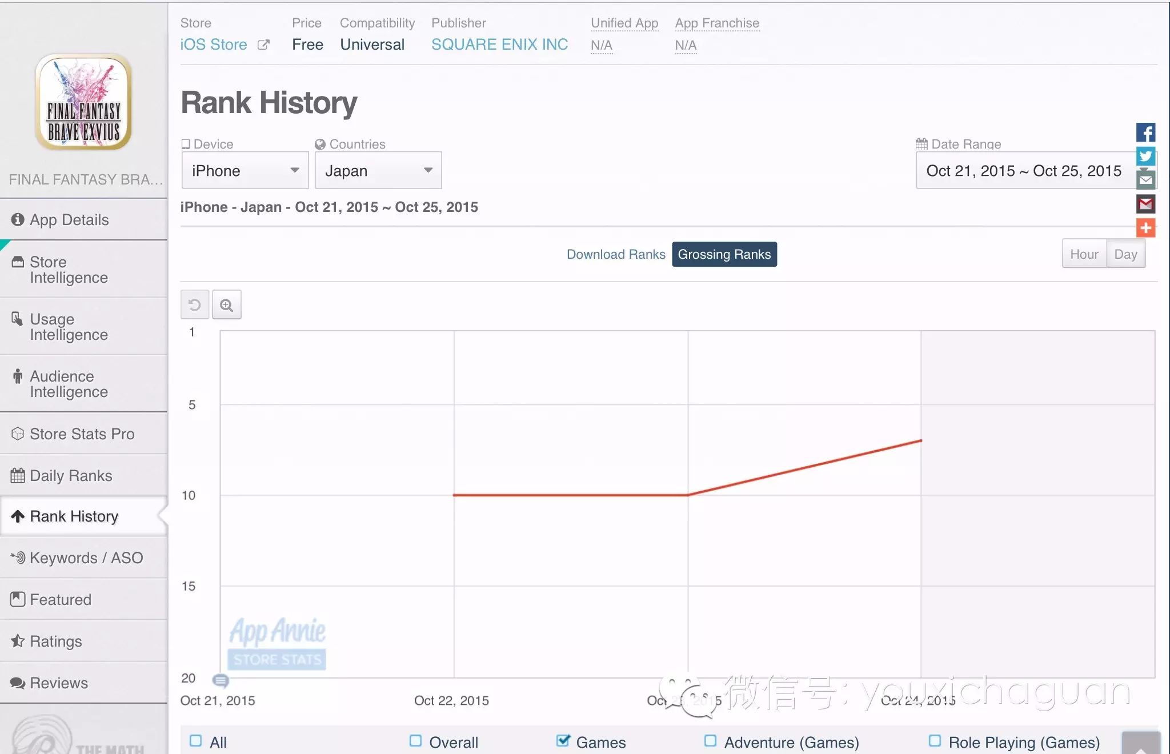Click the Keywords target icon
This screenshot has height=754, width=1170.
click(18, 558)
